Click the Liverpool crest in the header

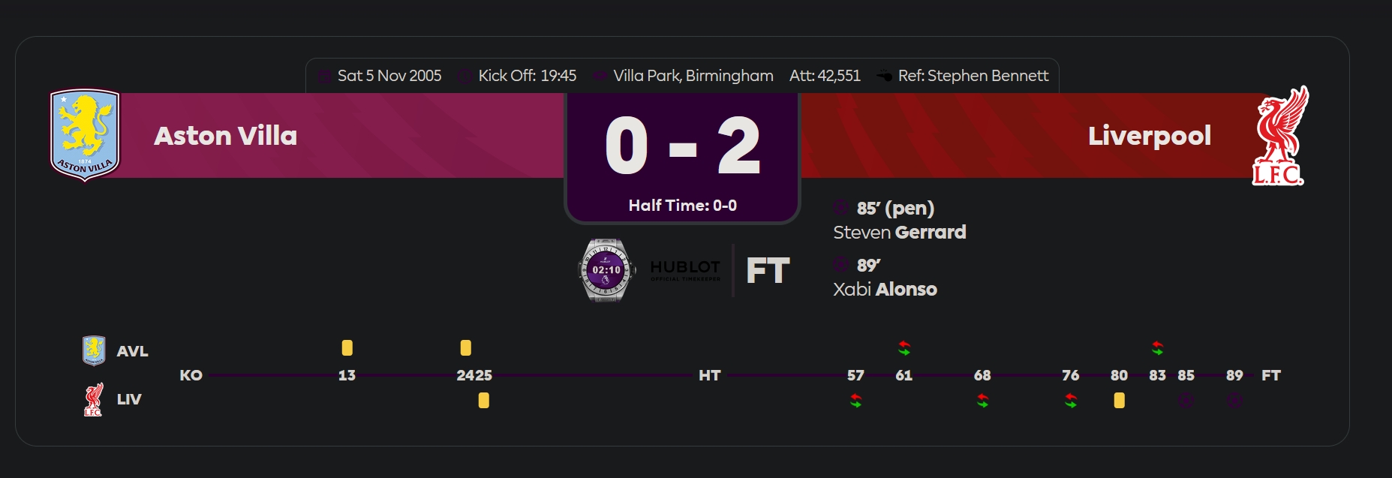tap(1281, 135)
